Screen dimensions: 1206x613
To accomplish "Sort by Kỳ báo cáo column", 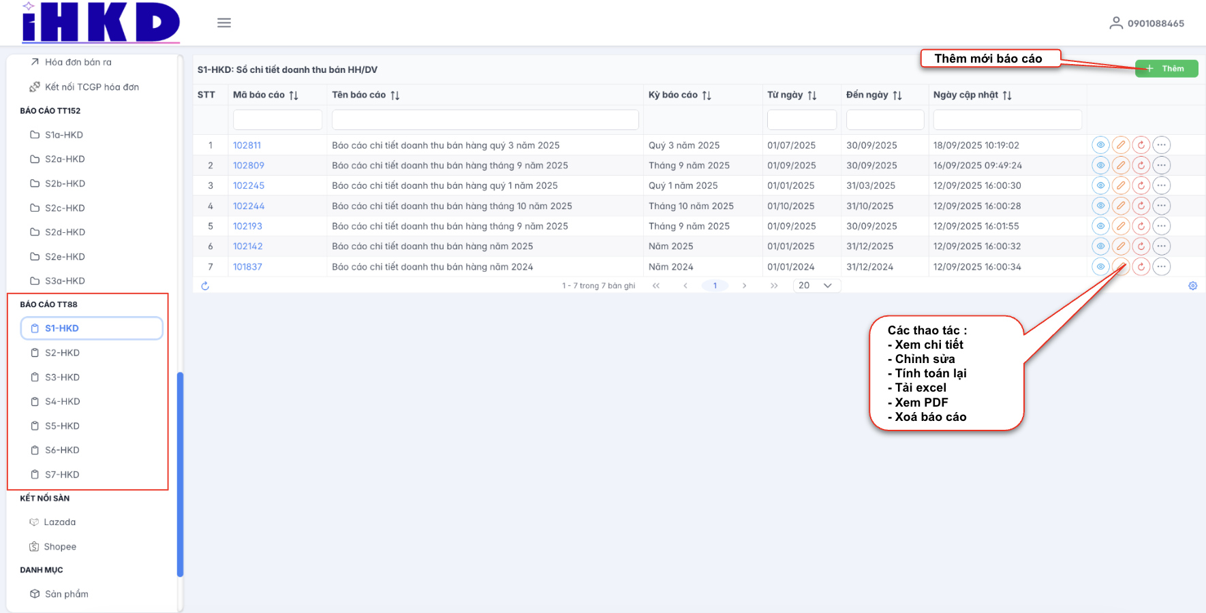I will coord(707,95).
